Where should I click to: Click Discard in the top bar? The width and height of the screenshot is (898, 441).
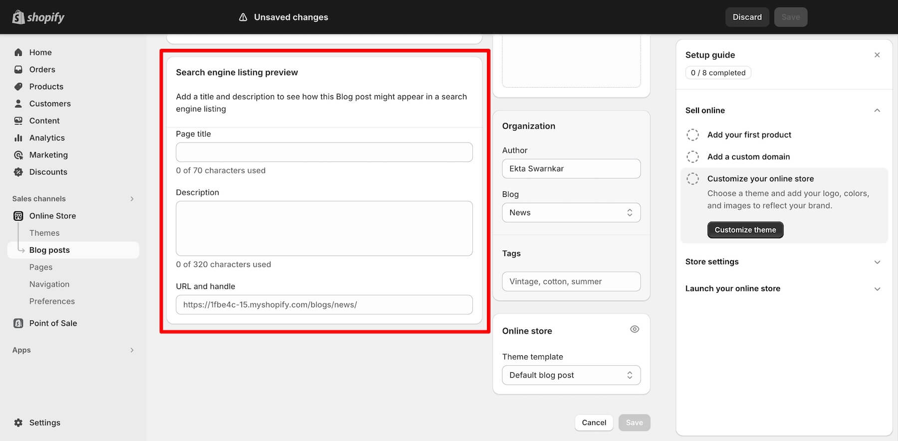747,17
